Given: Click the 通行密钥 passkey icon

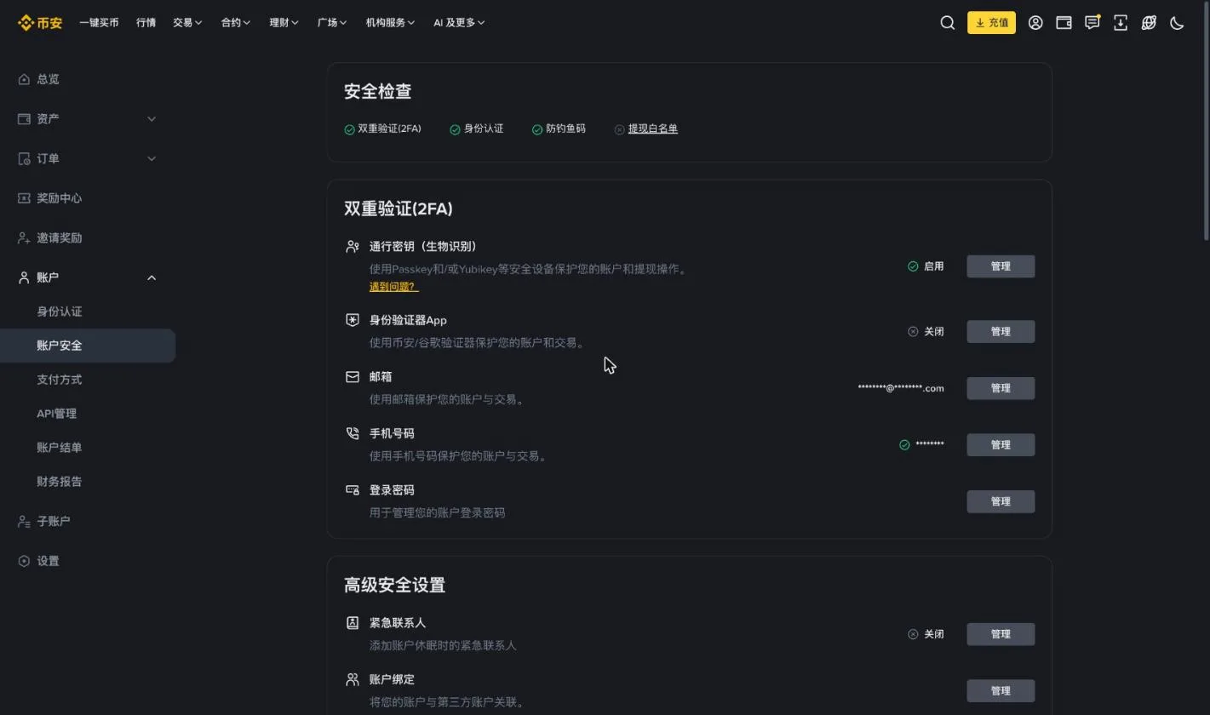Looking at the screenshot, I should click(x=353, y=247).
